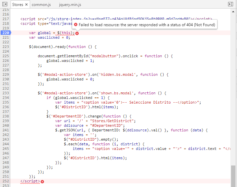Click the "modalbutton" string on line 225
The height and width of the screenshot is (187, 237).
(x=104, y=56)
